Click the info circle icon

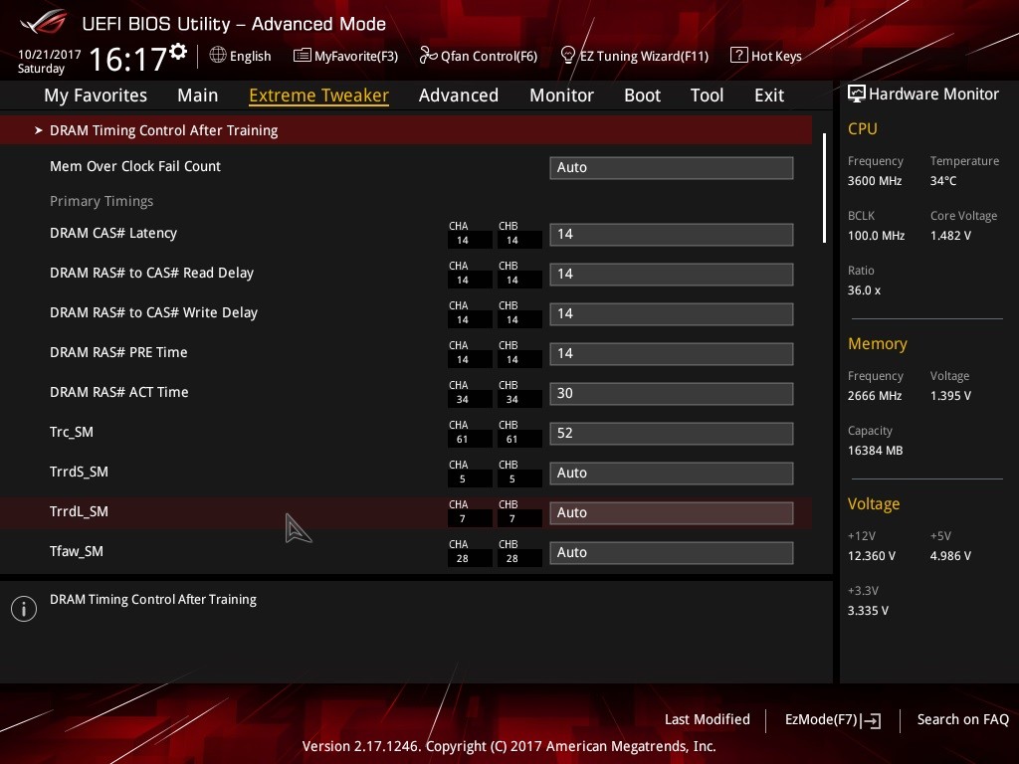[x=24, y=609]
